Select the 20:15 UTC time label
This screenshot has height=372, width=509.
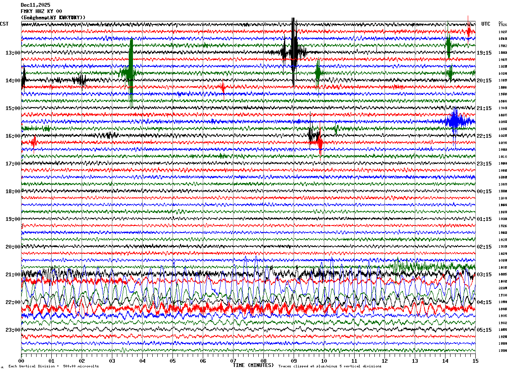point(484,81)
